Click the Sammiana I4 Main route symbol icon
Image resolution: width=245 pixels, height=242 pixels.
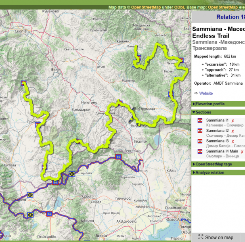200,151
